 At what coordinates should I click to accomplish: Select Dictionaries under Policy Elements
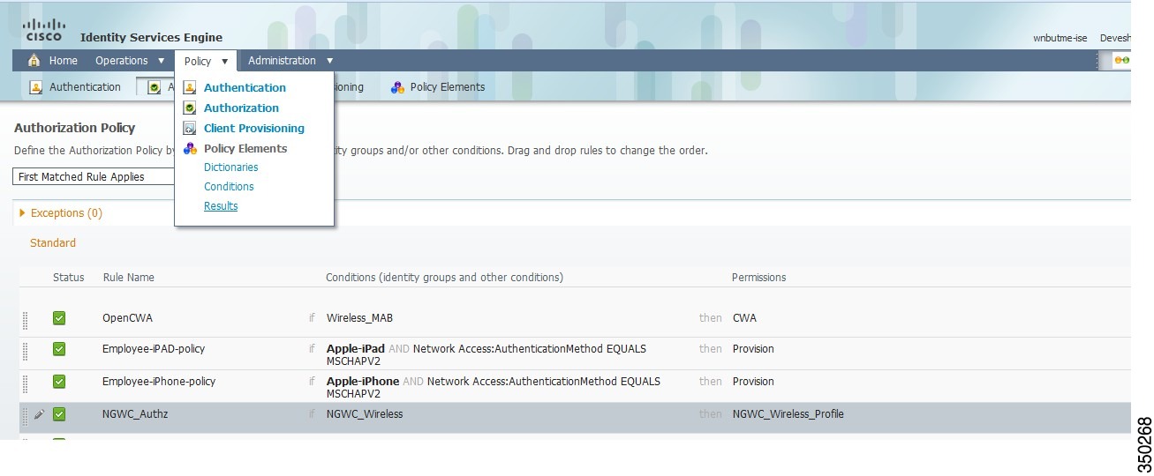point(231,167)
